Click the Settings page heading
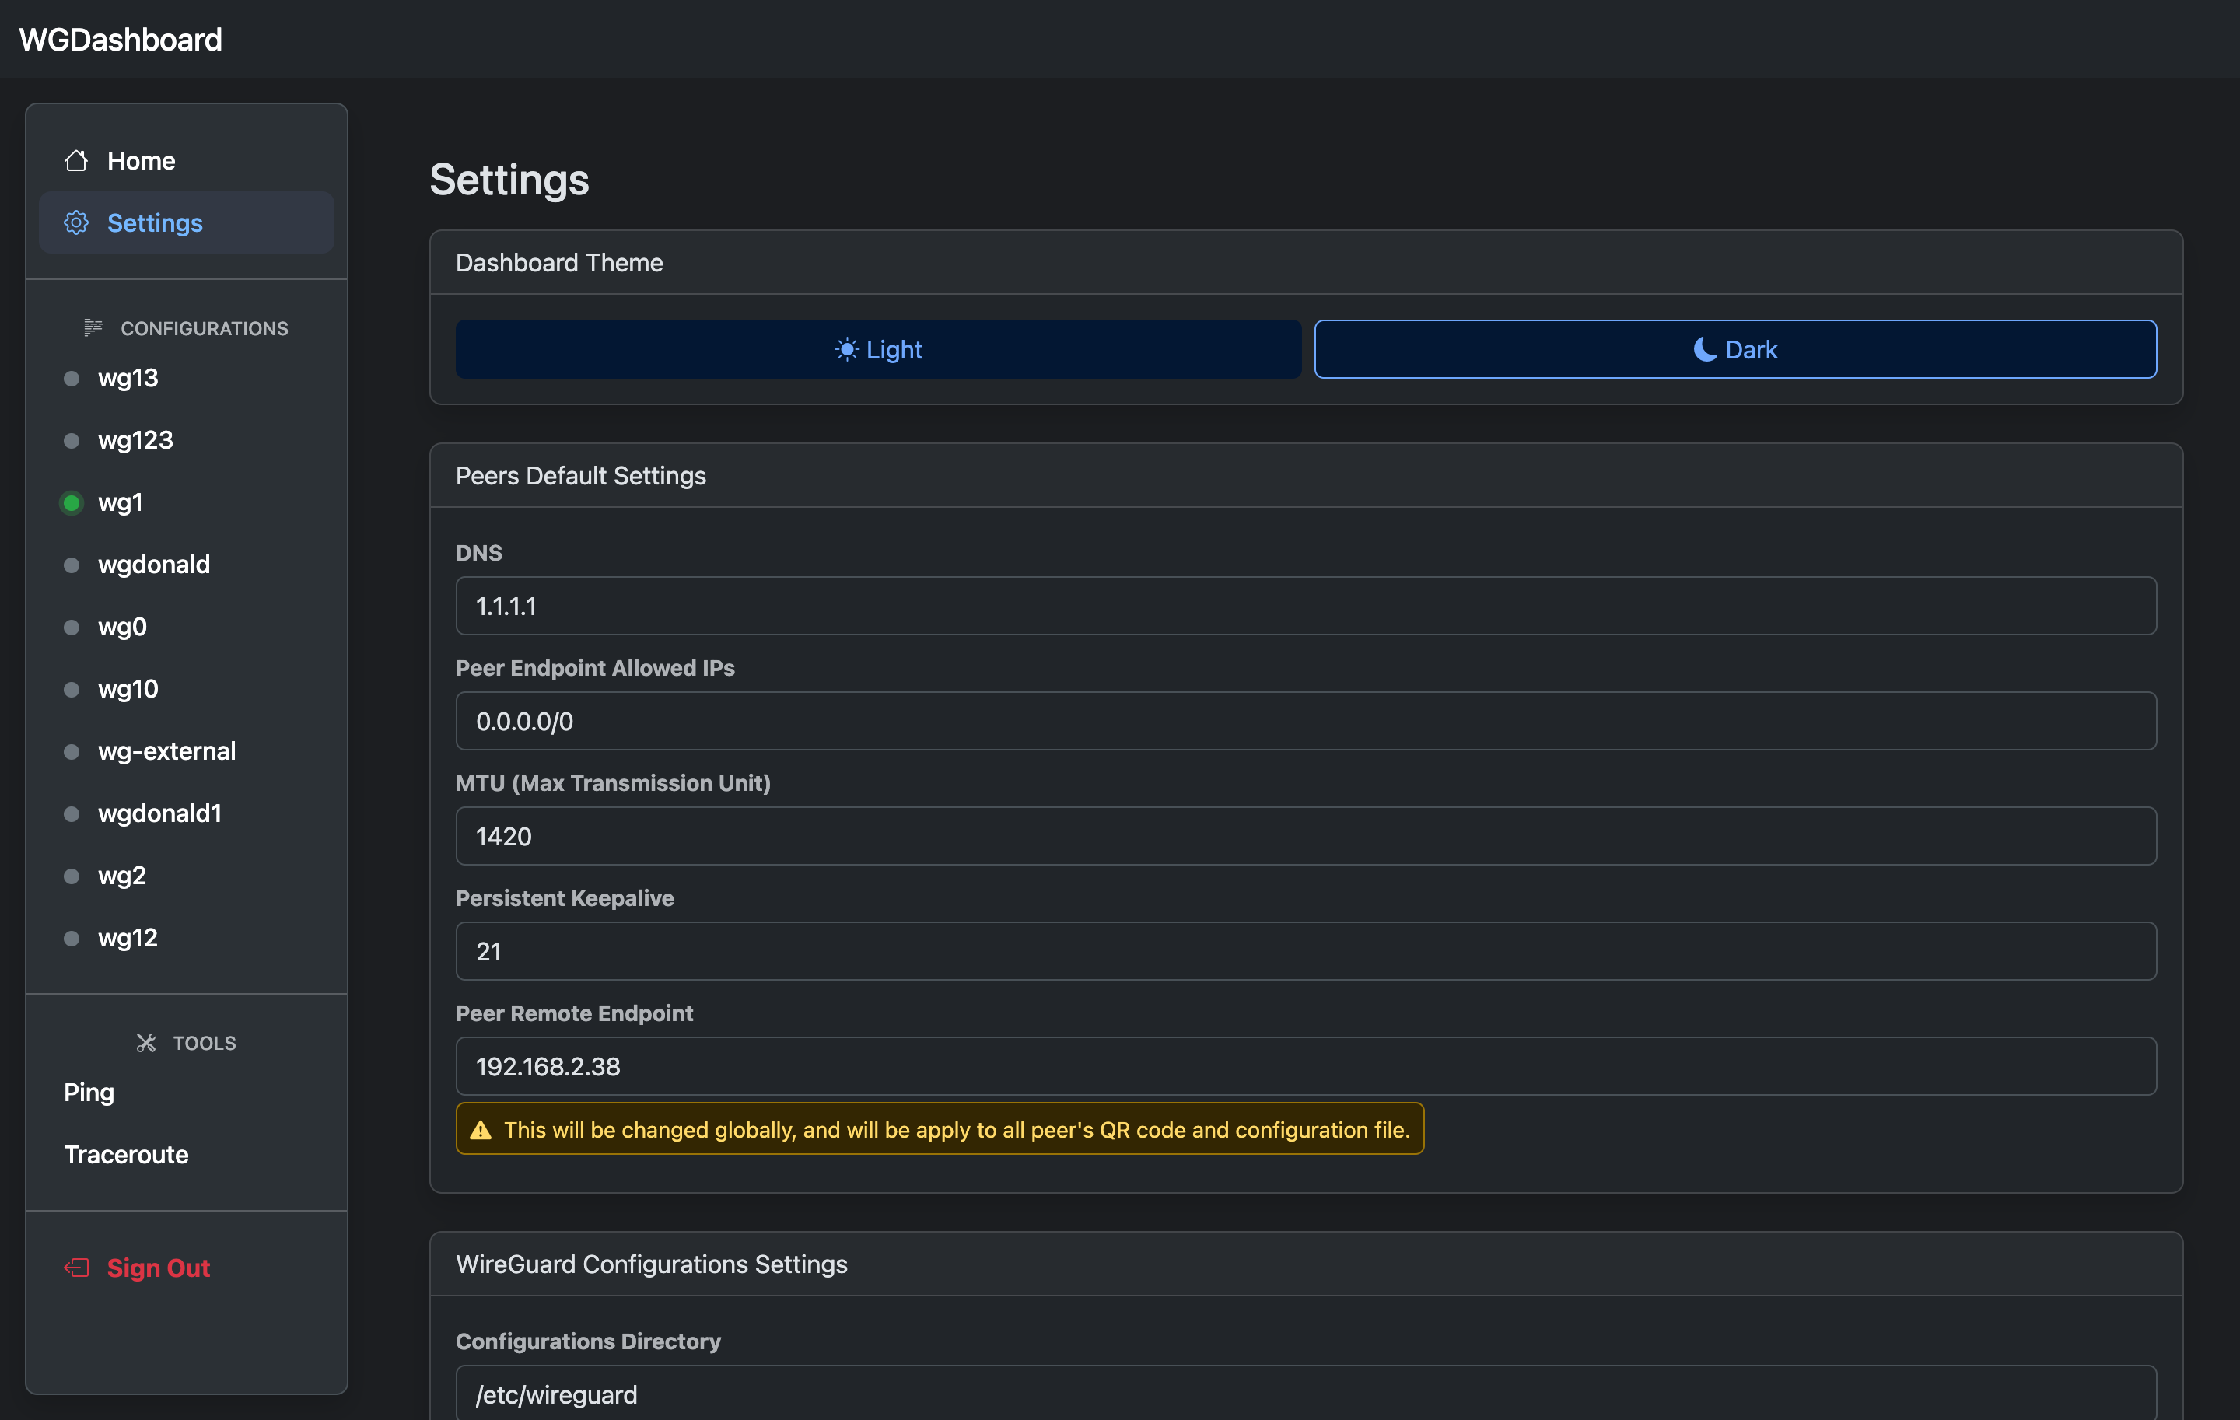The width and height of the screenshot is (2240, 1420). [509, 180]
